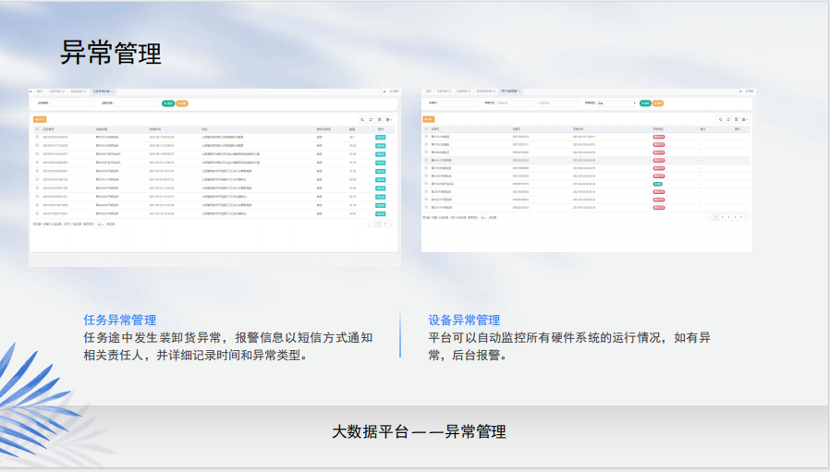830x472 pixels.
Task: Select the active rightmost tab in the device exception window
Action: pos(511,91)
